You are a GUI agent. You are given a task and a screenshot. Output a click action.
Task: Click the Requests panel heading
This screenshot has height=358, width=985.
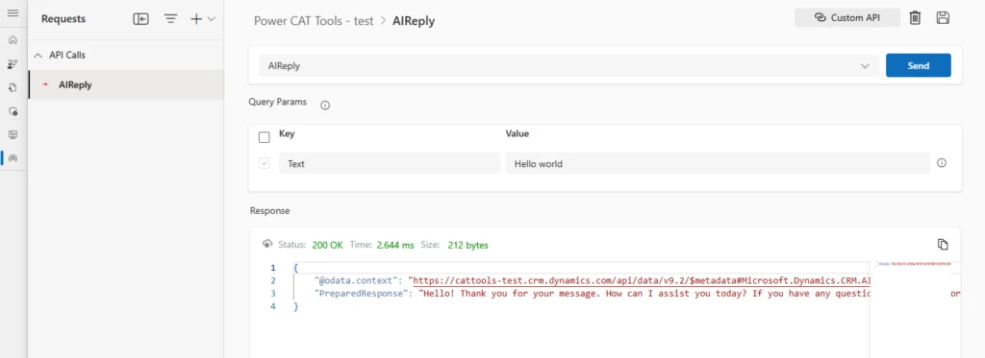[x=63, y=19]
